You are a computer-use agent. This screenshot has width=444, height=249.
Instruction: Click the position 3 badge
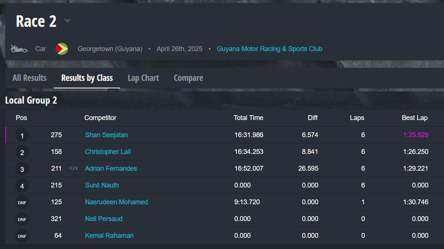tap(22, 169)
